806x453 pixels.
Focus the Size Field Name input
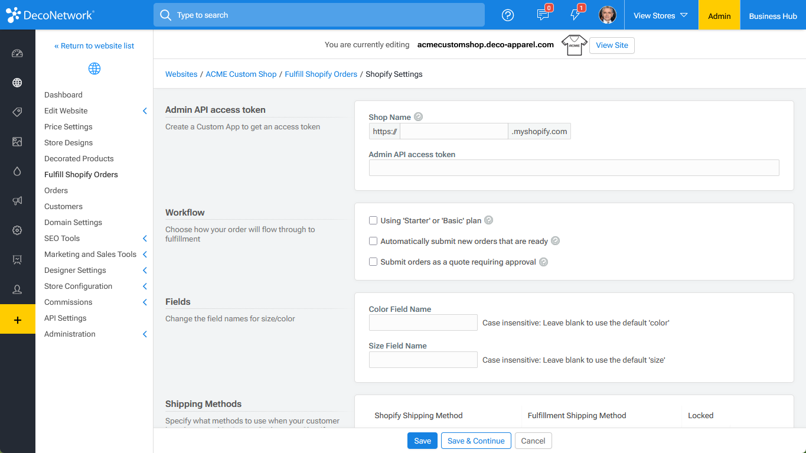[x=423, y=360]
